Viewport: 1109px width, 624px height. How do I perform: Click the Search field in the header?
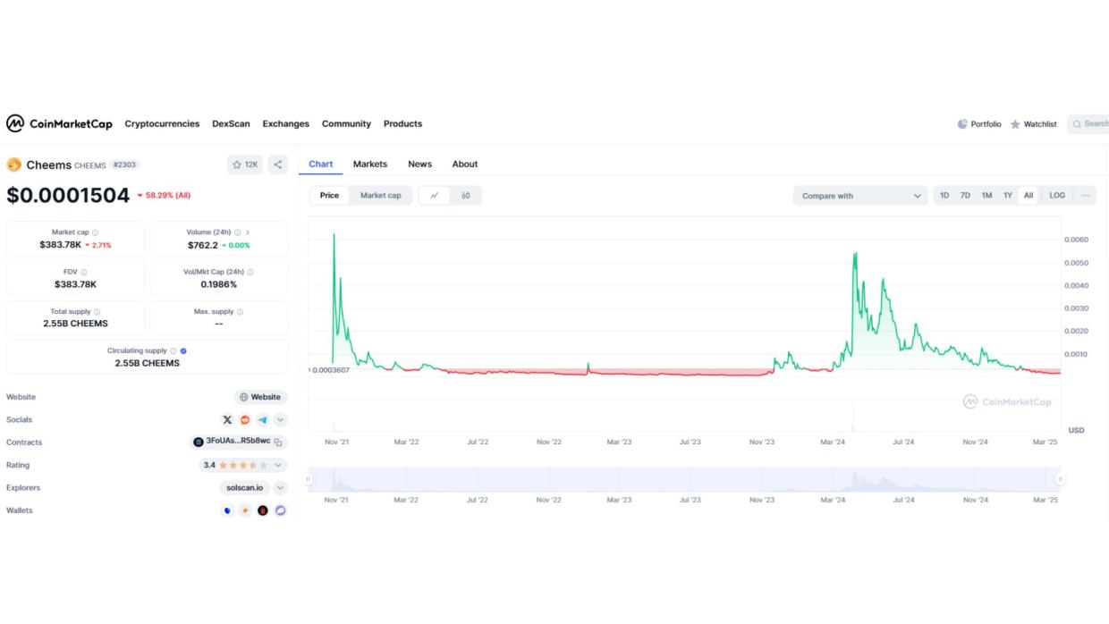pyautogui.click(x=1088, y=124)
